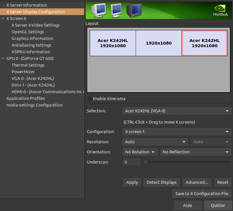Open the Resolution Auto dropdown
This screenshot has height=211, width=233.
tap(155, 142)
